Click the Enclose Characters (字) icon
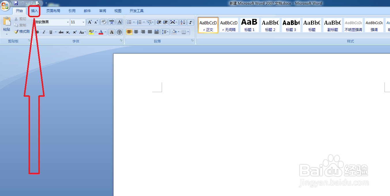390x196 pixels. (x=119, y=32)
